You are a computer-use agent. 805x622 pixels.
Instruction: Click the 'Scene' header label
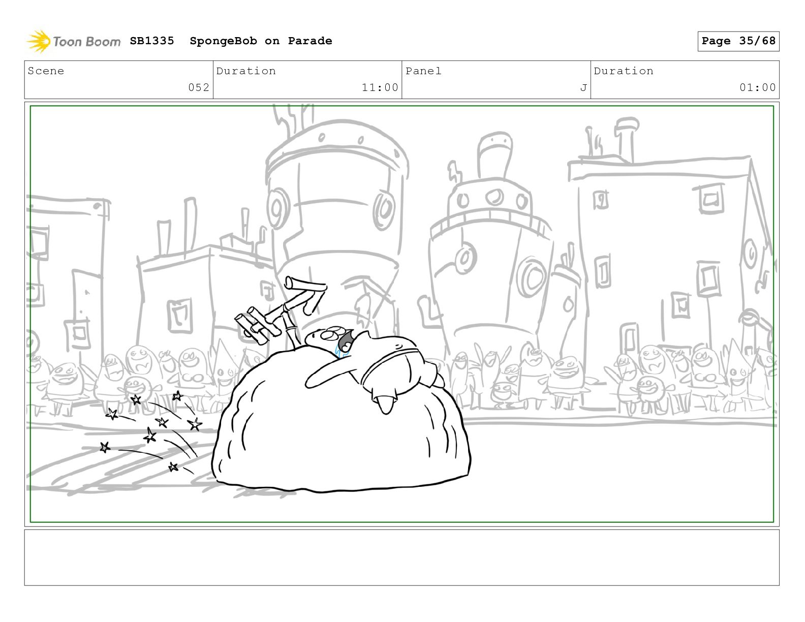click(46, 71)
